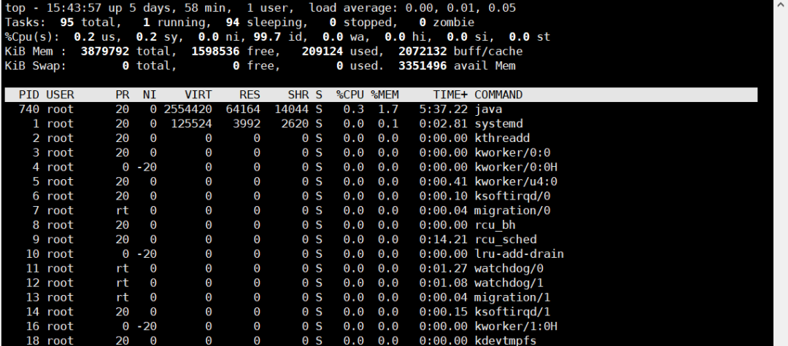
Task: Select the SHR column header
Action: click(x=298, y=95)
